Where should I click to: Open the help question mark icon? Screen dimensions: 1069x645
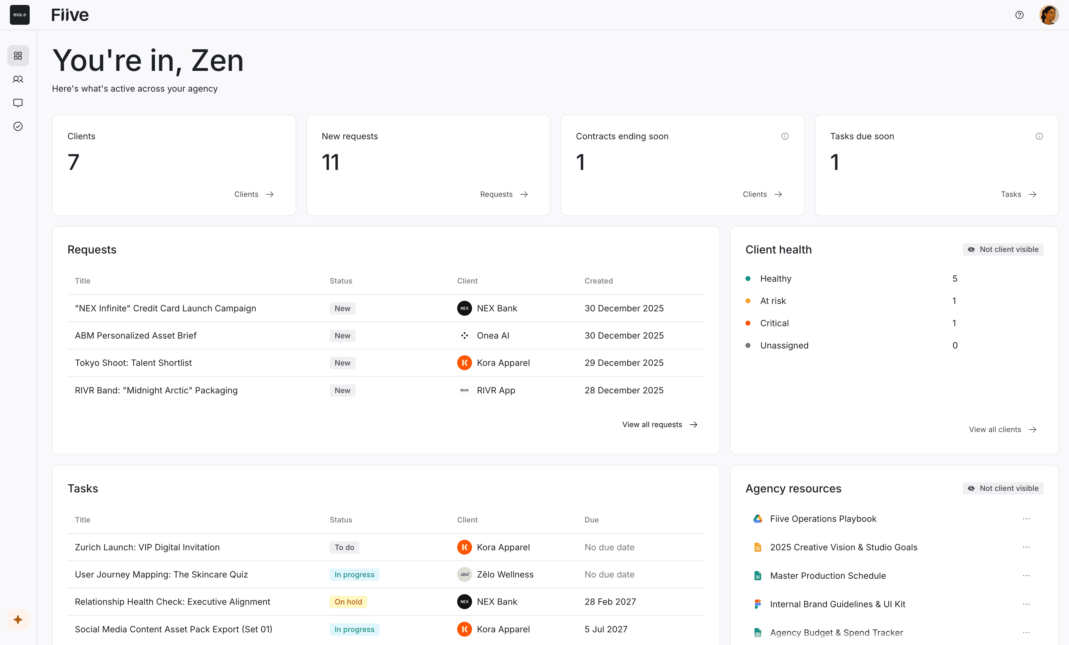tap(1019, 15)
